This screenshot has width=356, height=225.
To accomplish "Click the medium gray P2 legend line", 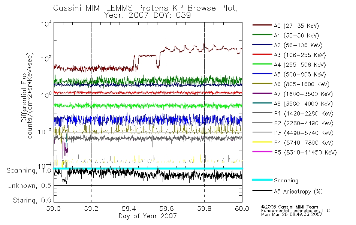I will (262, 123).
